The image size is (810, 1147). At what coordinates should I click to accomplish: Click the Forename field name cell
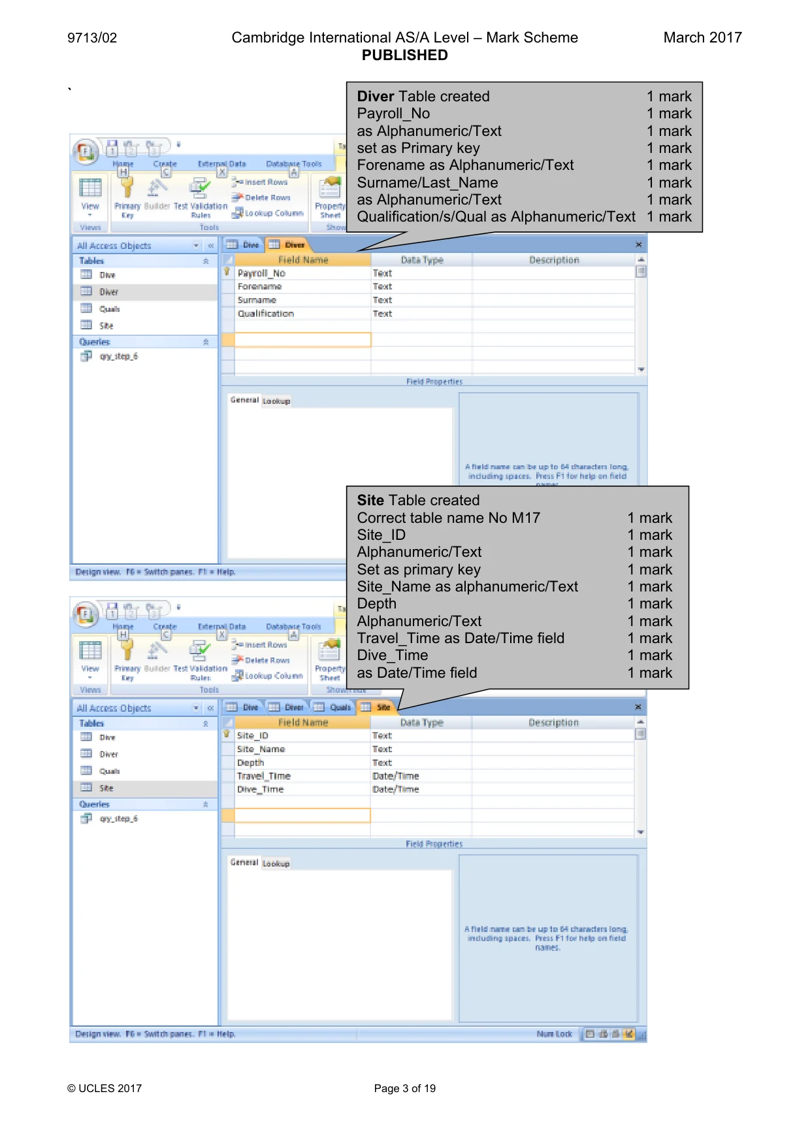point(302,286)
